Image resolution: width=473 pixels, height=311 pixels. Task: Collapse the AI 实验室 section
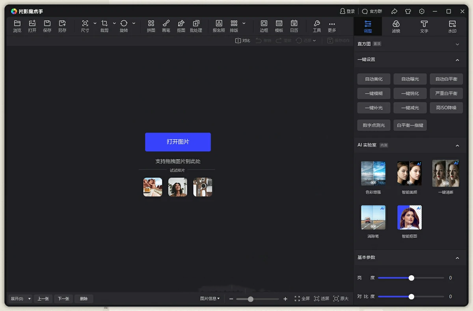[457, 146]
